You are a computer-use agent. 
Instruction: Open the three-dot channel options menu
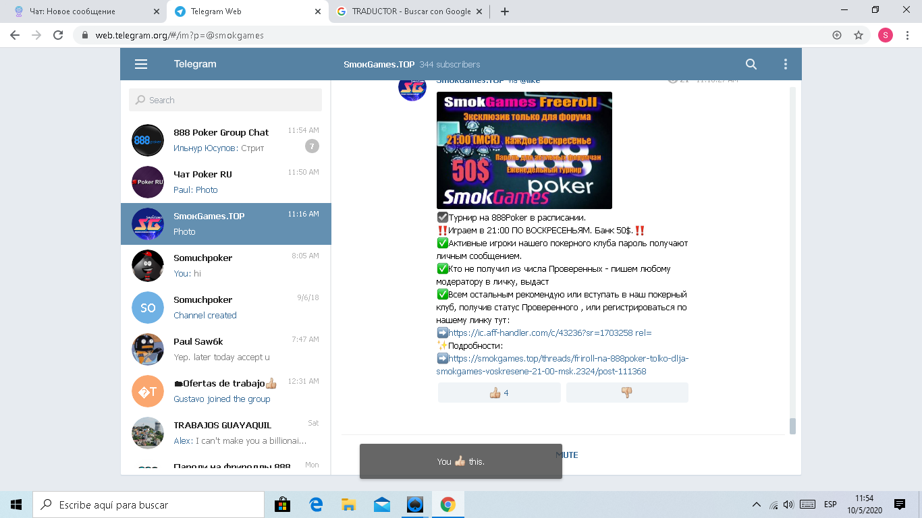tap(785, 64)
